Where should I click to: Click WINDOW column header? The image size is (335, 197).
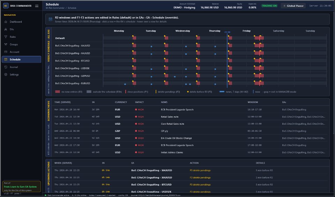coord(253,102)
